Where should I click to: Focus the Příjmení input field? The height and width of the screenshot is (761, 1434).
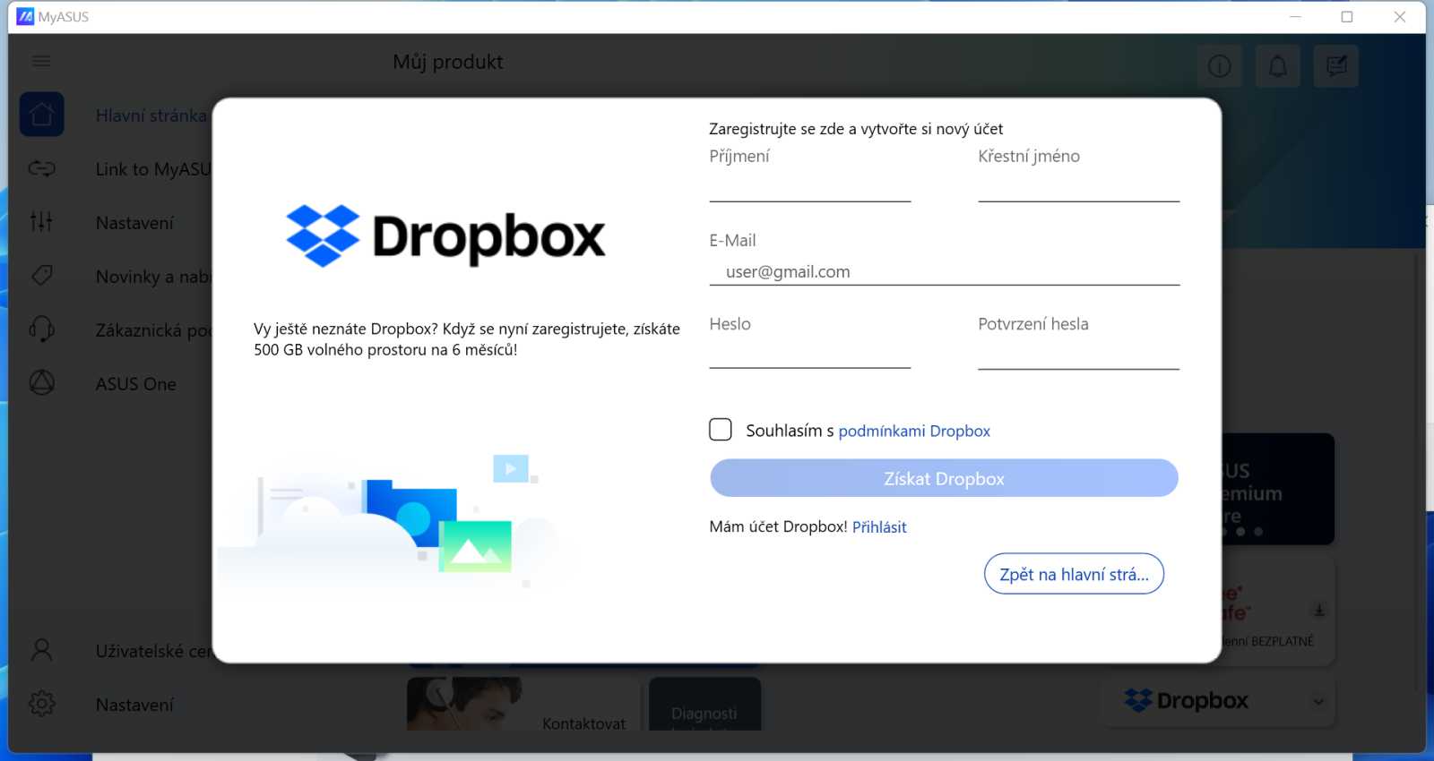810,186
